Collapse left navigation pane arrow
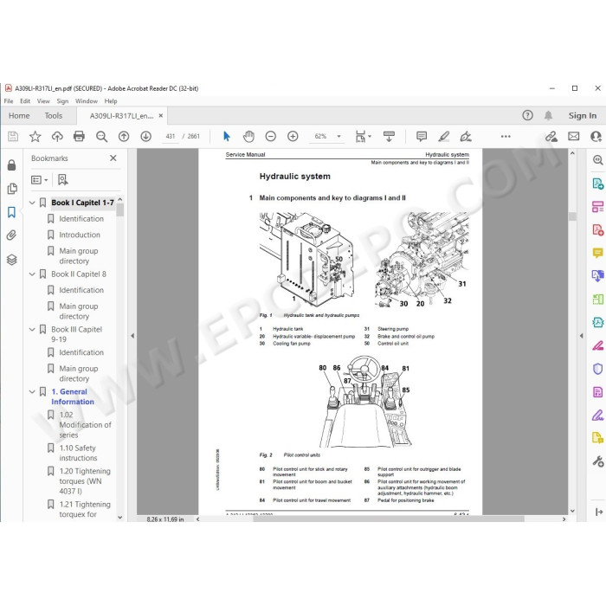This screenshot has width=606, height=606. [132, 336]
